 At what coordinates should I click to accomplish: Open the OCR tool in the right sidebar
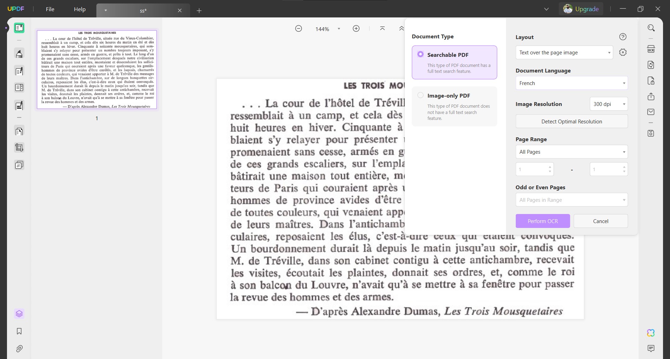point(651,49)
